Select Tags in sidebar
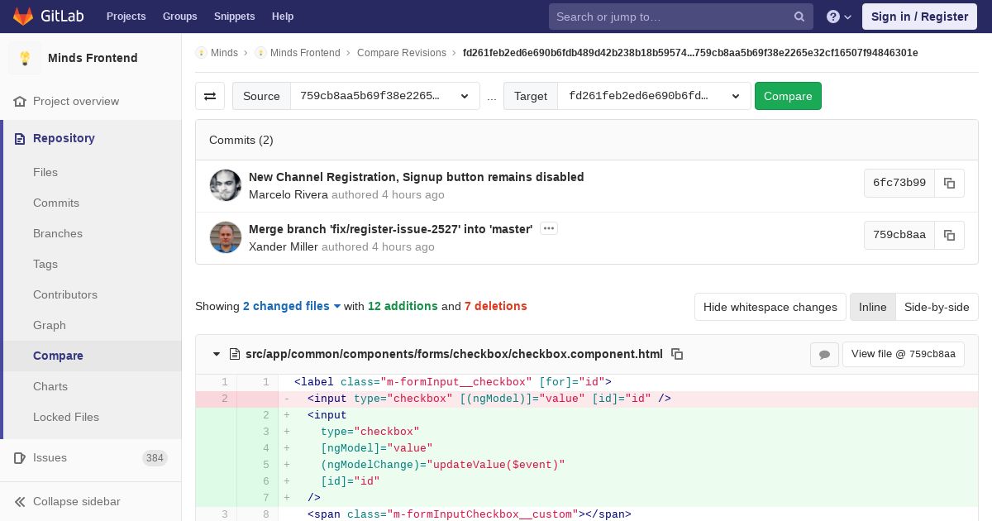 (x=45, y=264)
